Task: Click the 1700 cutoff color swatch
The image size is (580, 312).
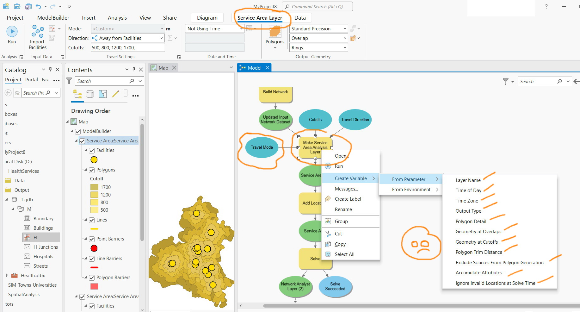Action: point(94,187)
